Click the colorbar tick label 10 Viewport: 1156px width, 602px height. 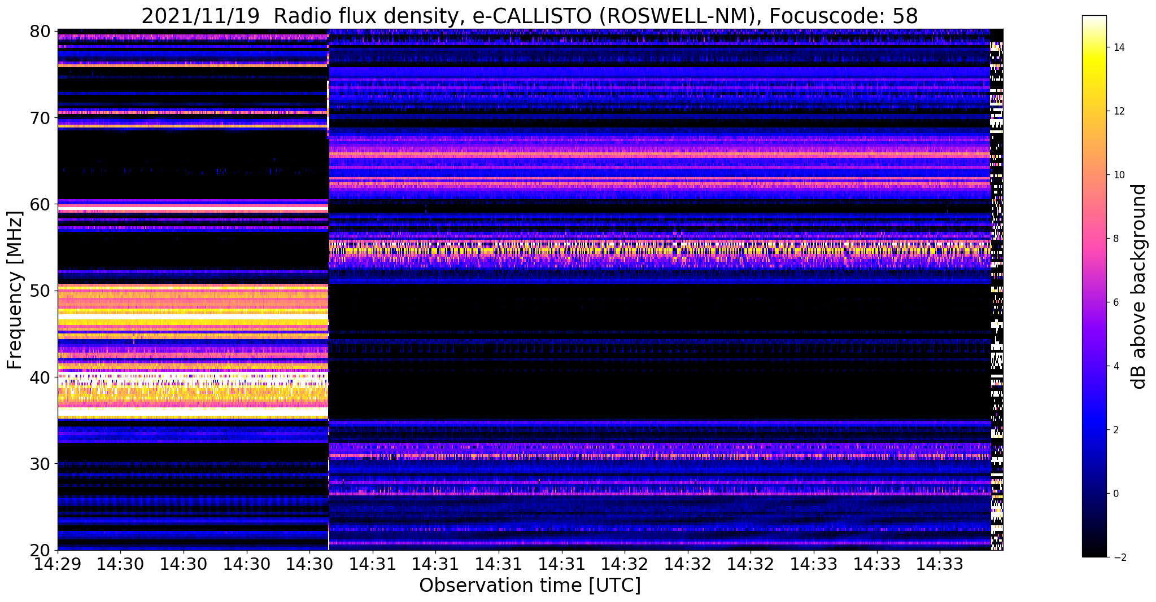tap(1118, 175)
